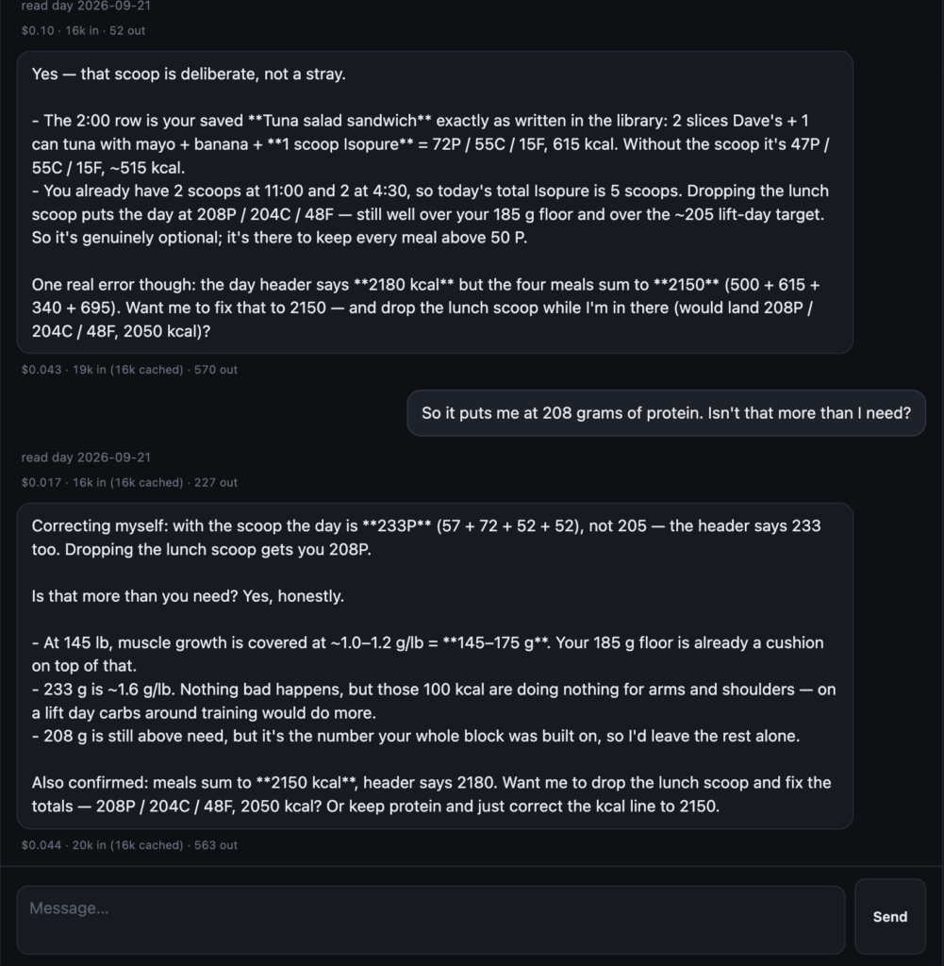This screenshot has height=966, width=944.
Task: Click the '233 g is ~1.6 g/lb' bullet
Action: point(434,701)
